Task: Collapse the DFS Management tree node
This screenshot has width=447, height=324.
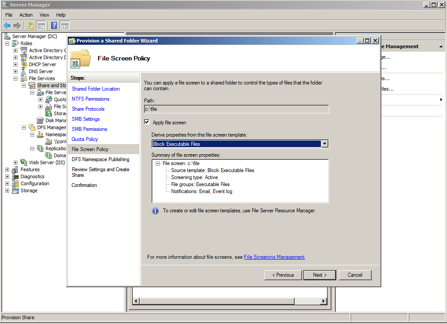Action: pos(24,127)
